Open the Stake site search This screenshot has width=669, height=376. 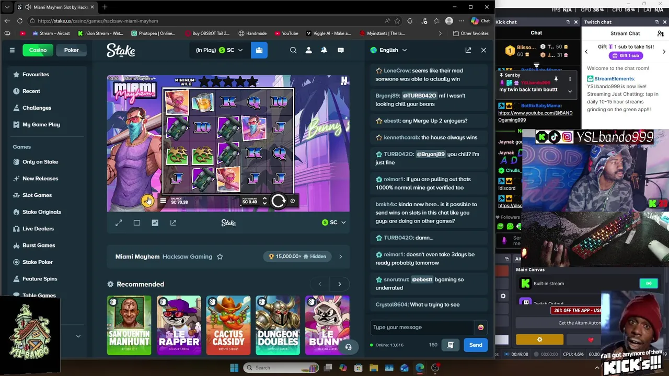293,50
